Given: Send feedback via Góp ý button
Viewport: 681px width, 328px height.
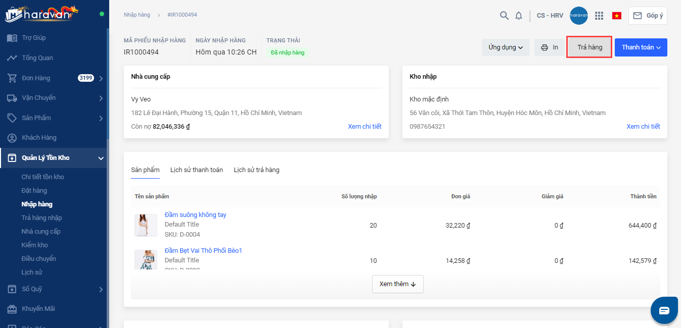Looking at the screenshot, I should coord(648,16).
